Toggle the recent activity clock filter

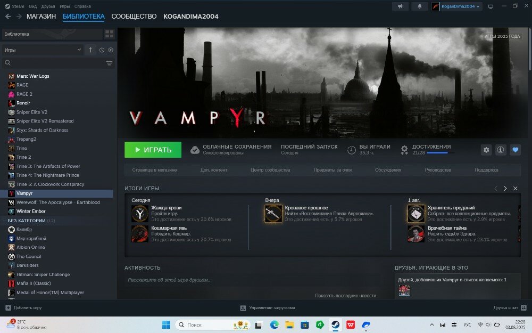(102, 50)
